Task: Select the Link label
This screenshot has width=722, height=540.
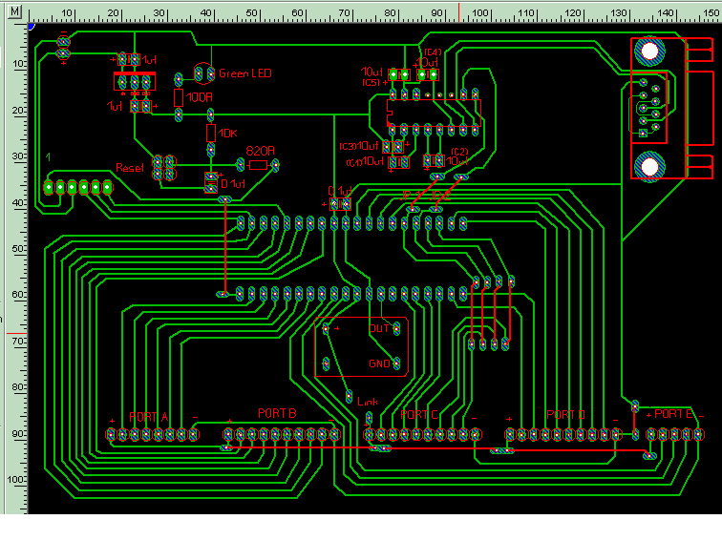Action: tap(368, 402)
